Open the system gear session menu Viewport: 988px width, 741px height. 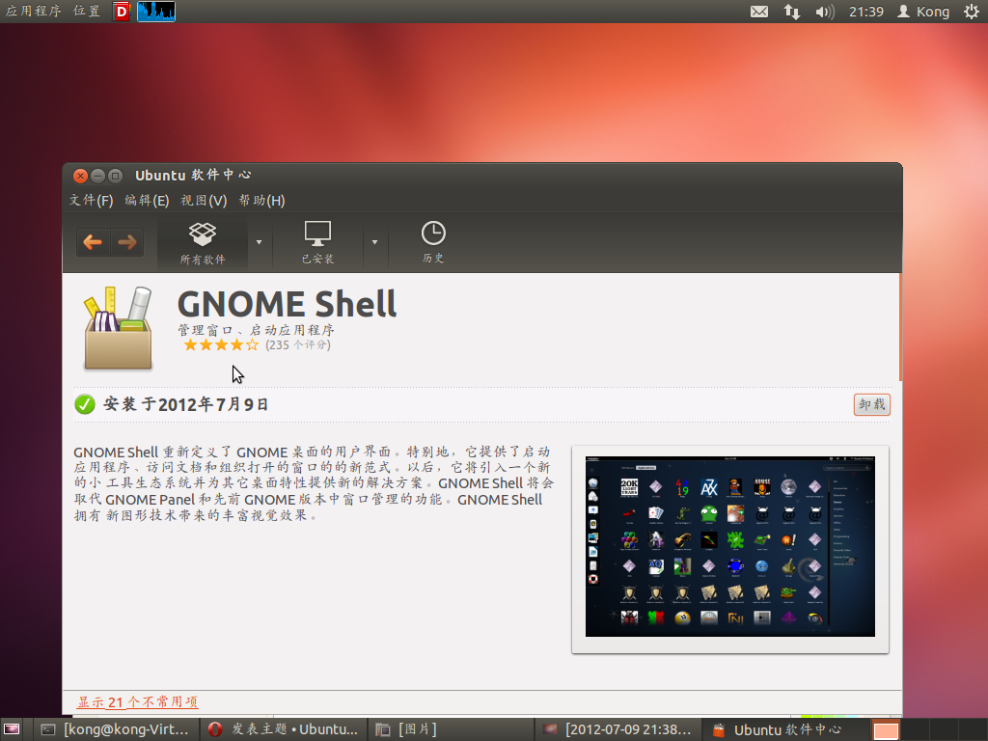pyautogui.click(x=972, y=12)
